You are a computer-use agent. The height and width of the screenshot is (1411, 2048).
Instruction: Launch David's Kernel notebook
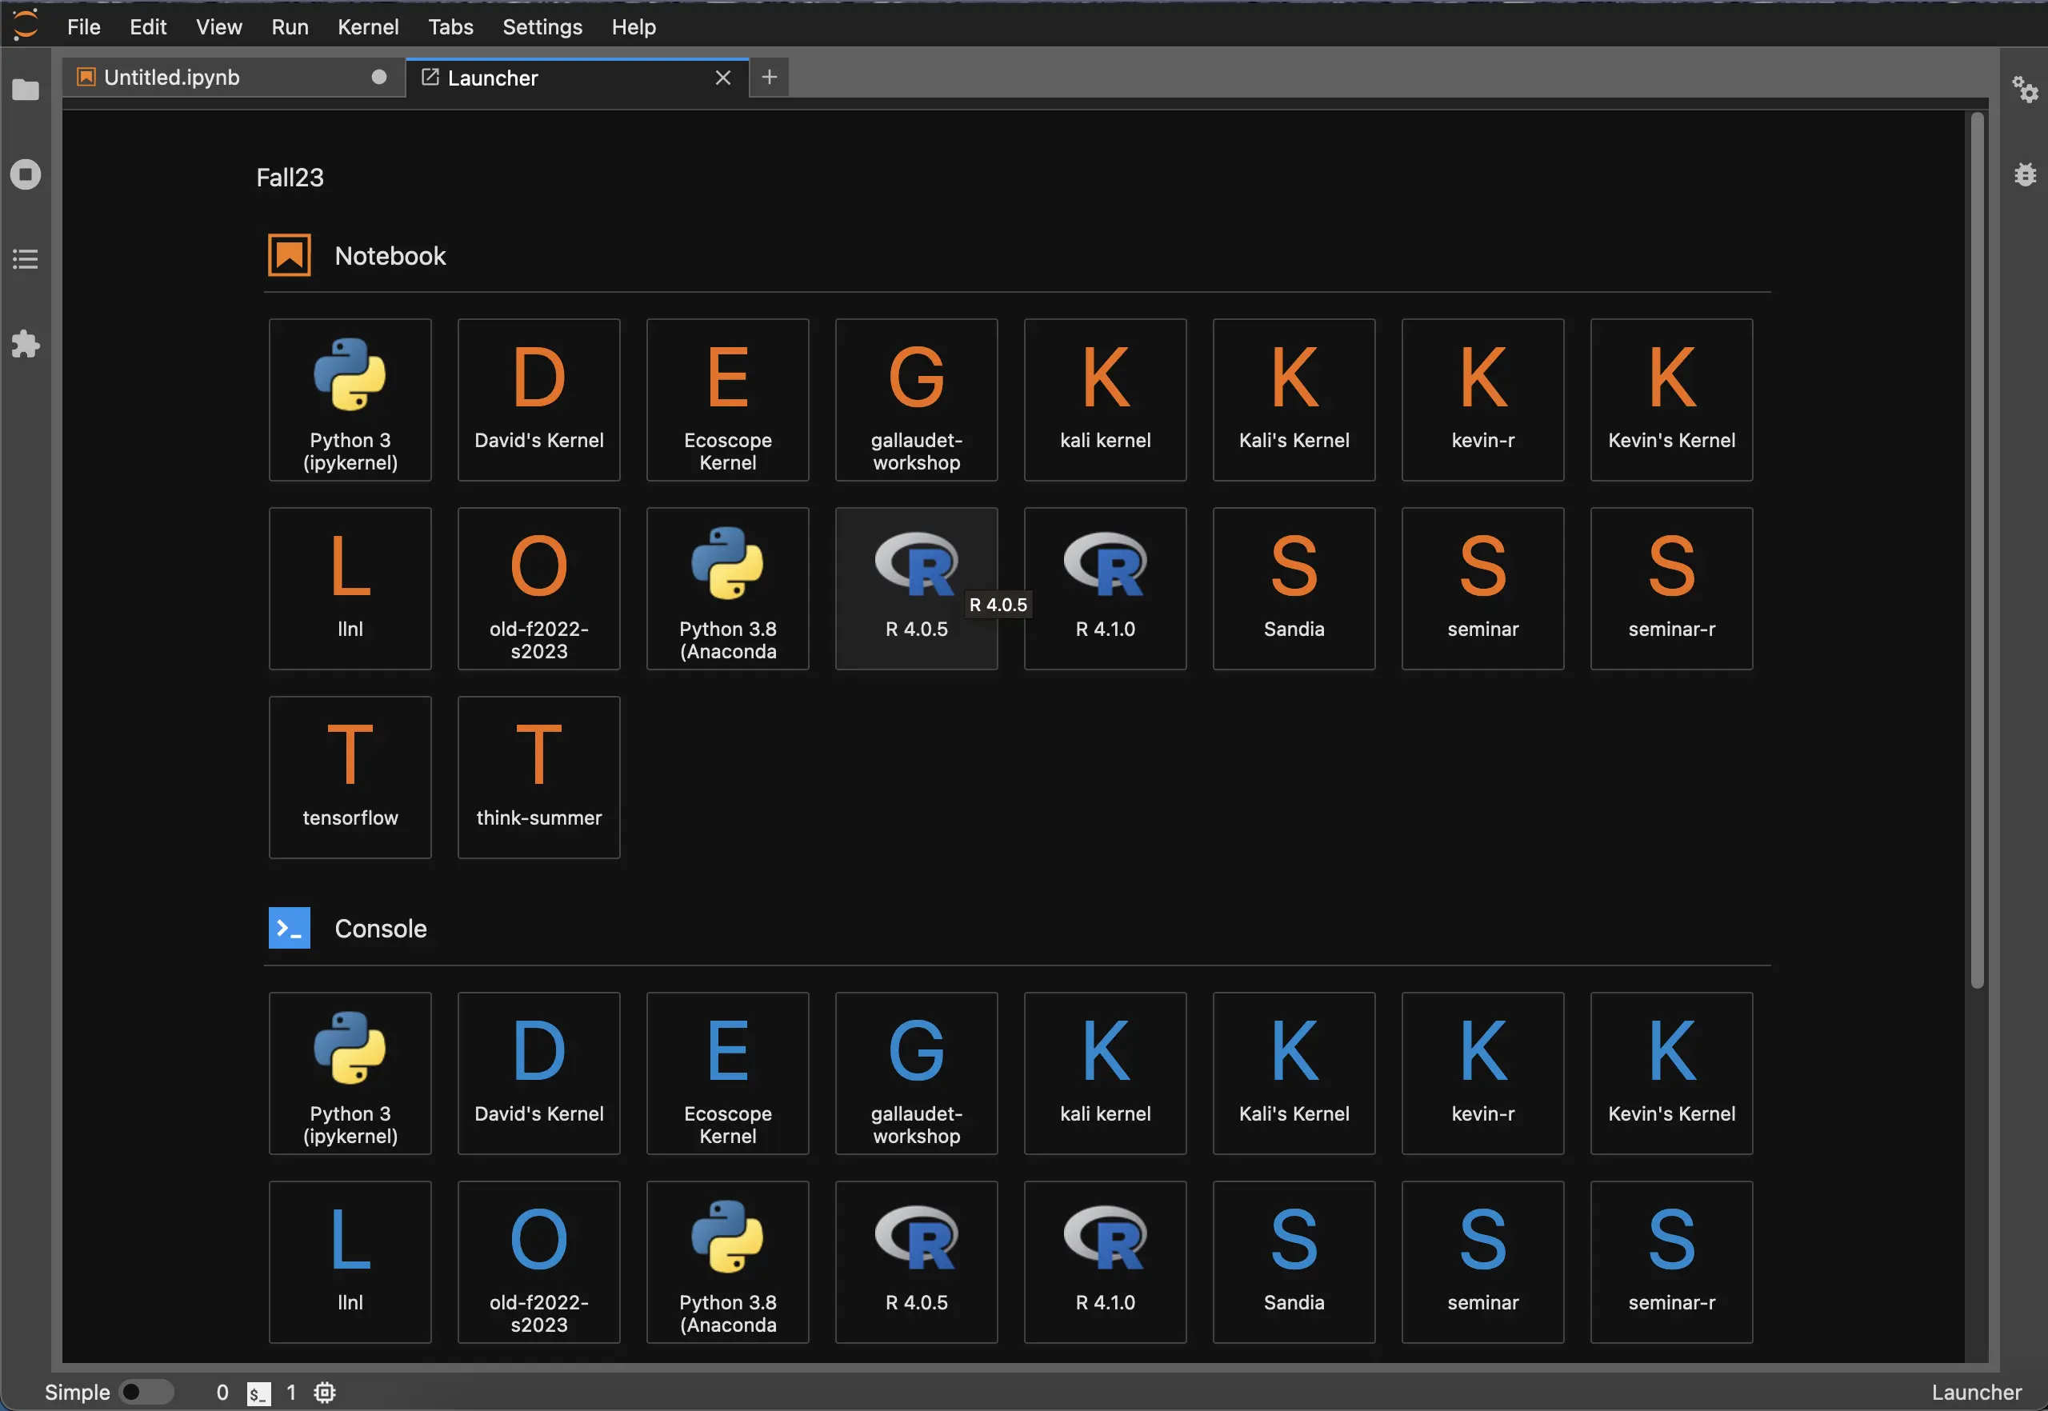click(x=538, y=400)
